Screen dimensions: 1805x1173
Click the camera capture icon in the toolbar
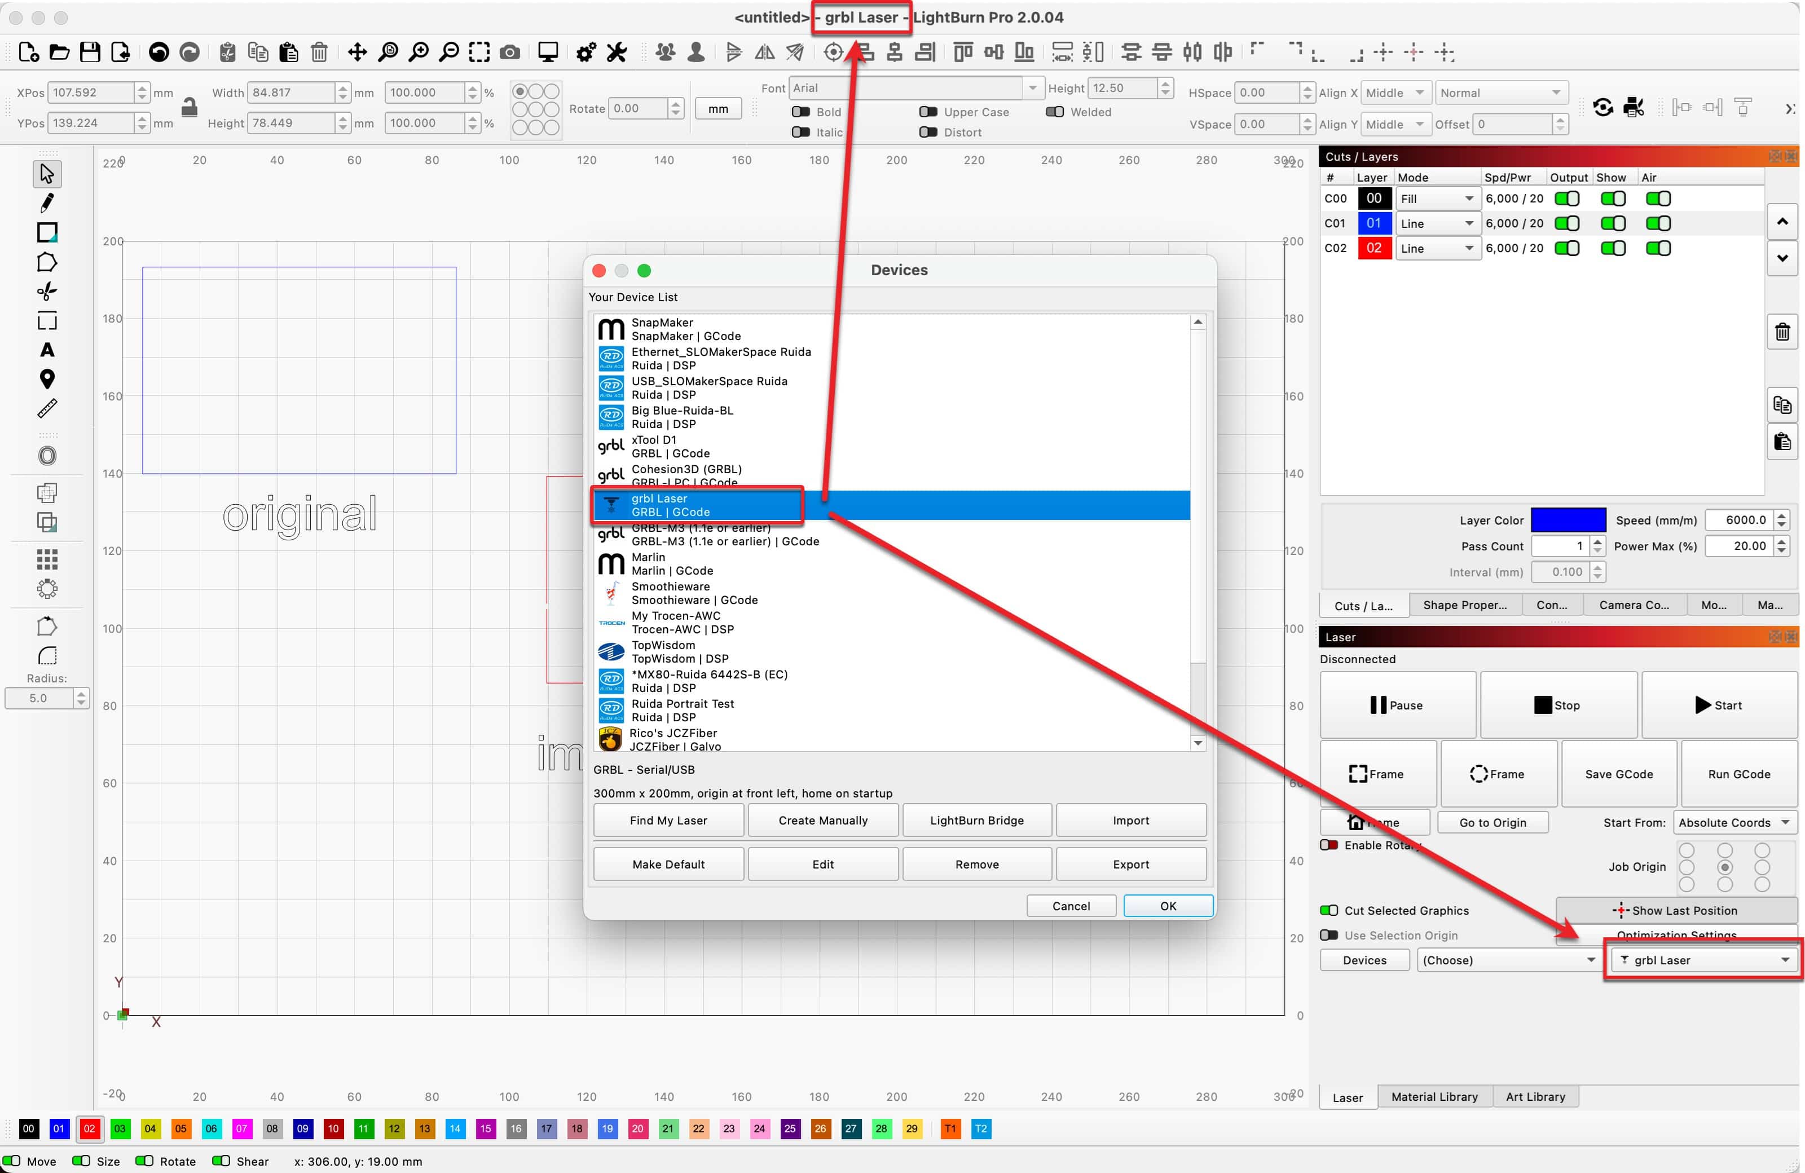[510, 51]
